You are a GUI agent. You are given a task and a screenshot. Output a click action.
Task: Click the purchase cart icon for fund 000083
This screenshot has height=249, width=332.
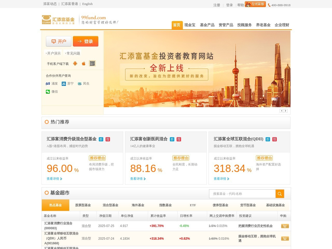pos(285,226)
